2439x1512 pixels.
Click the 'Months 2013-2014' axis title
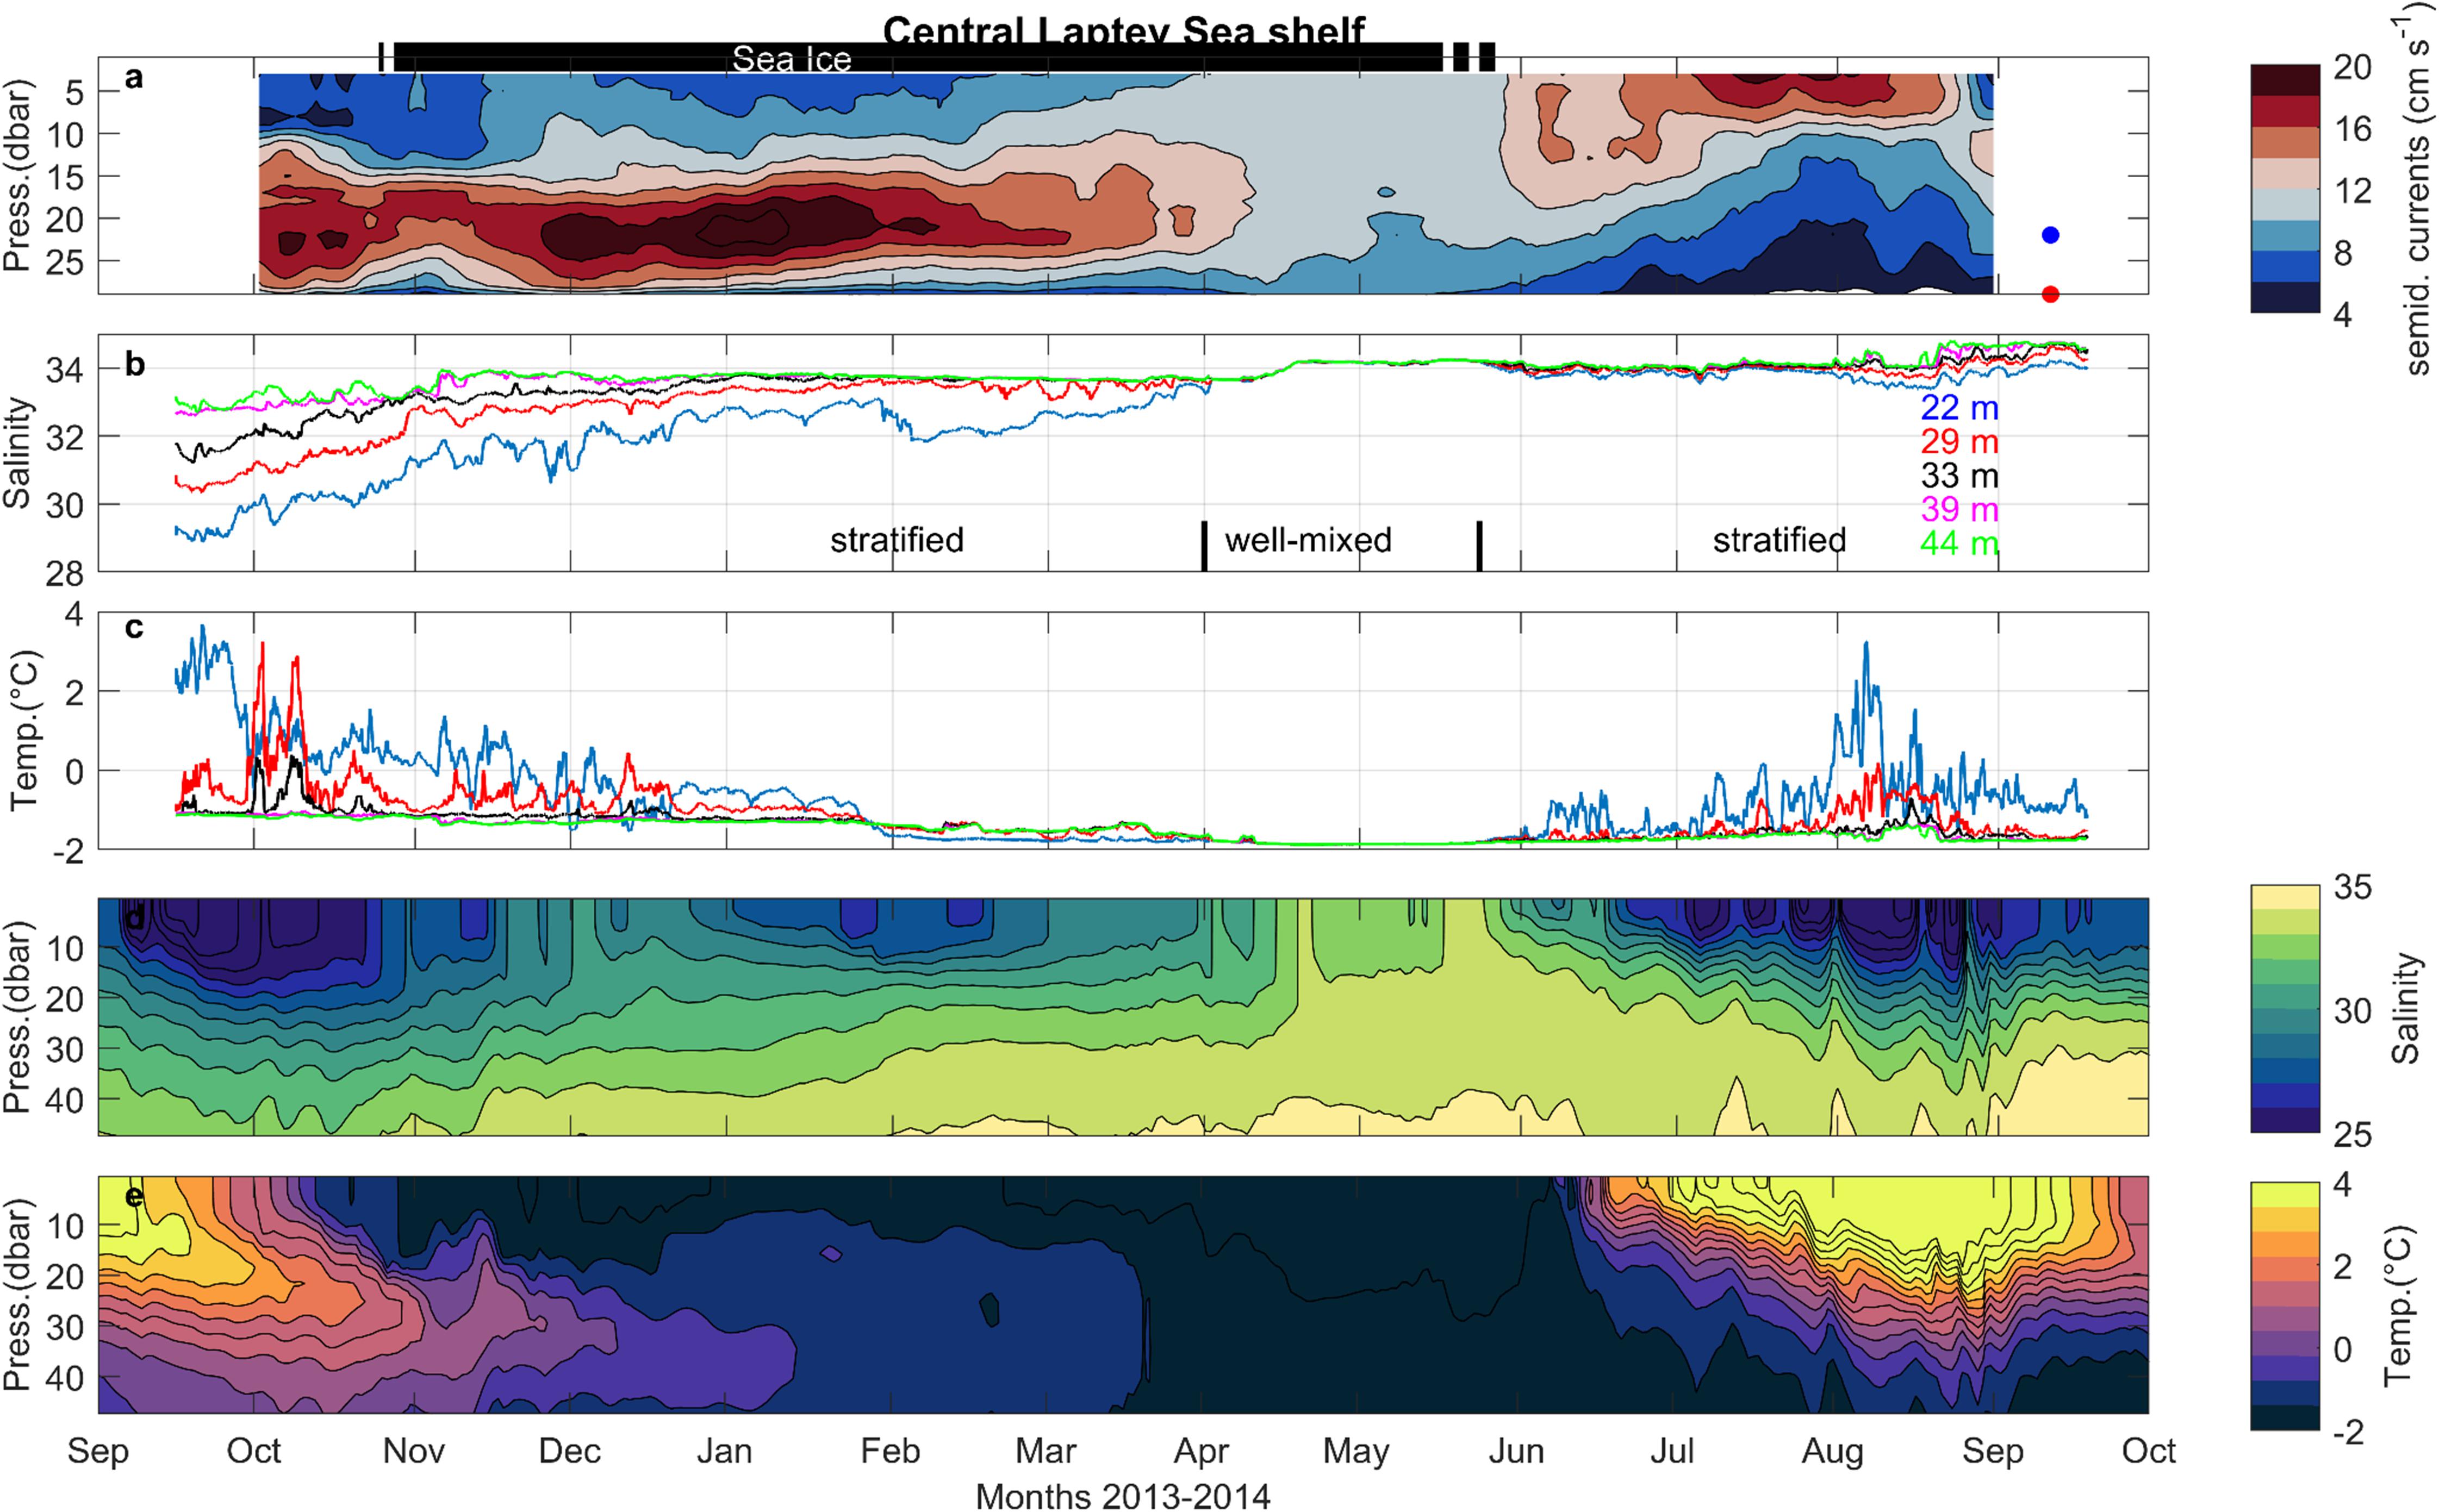point(1123,1496)
